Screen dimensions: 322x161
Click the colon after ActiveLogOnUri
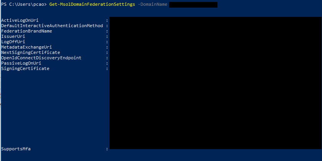click(107, 20)
